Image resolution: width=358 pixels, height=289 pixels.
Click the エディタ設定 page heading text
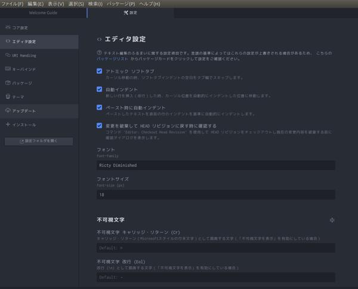coord(125,39)
